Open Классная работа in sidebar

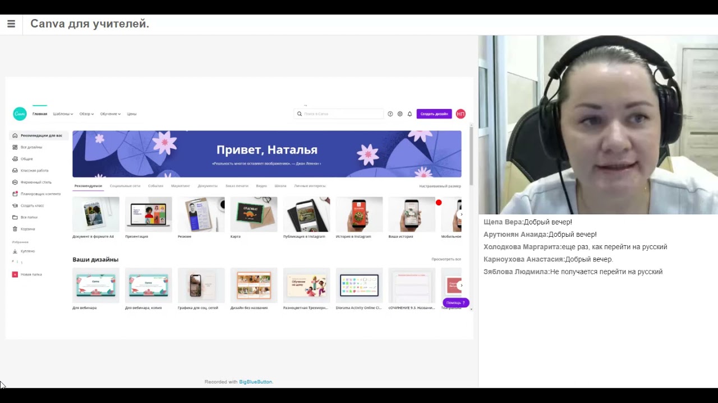pos(34,171)
